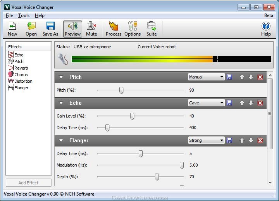This screenshot has height=201, width=279.
Task: Click the Echo Delay Time value 400
Action: click(x=193, y=128)
